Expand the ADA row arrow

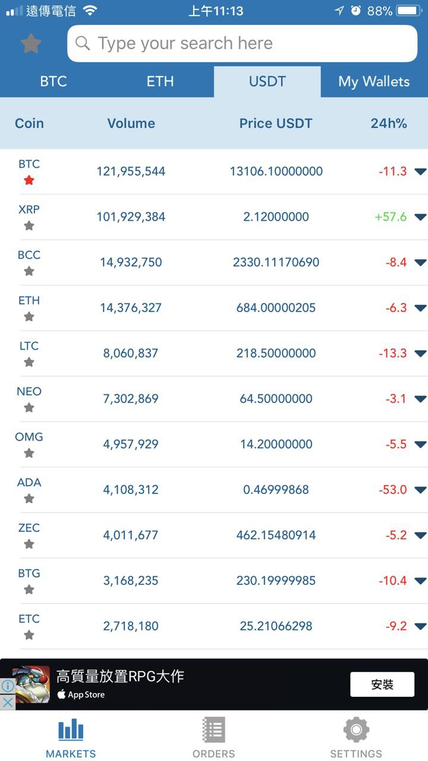click(x=420, y=490)
